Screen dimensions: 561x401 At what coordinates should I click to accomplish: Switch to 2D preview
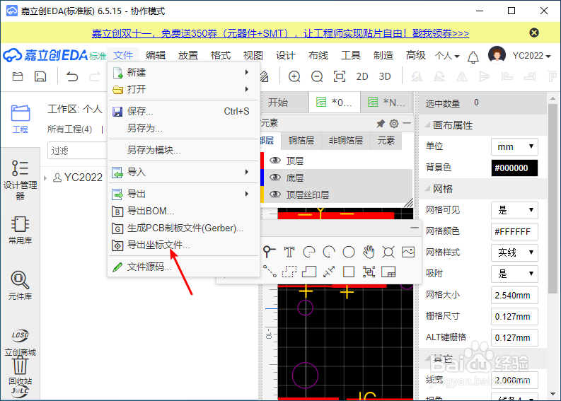coord(362,76)
